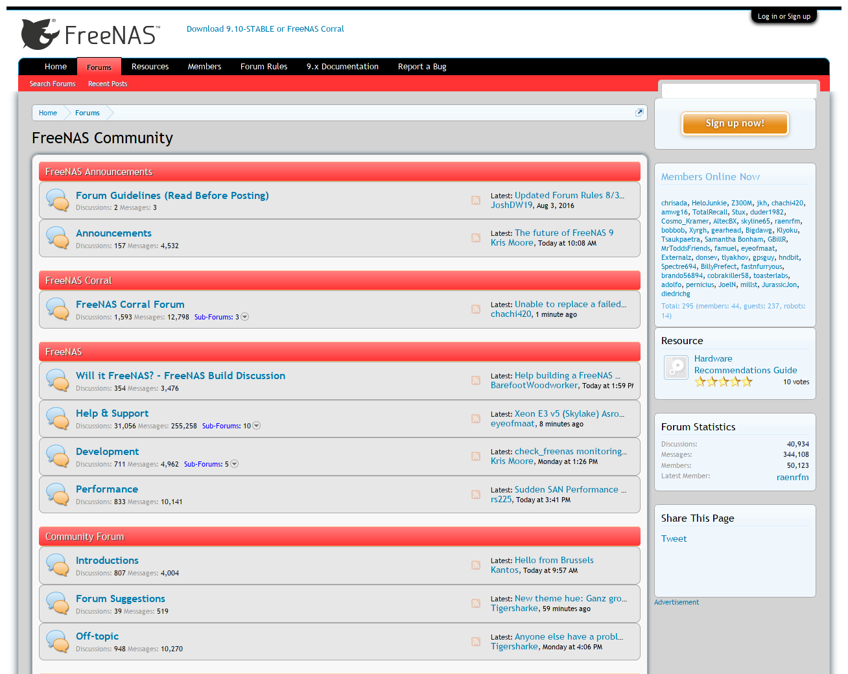The image size is (848, 674).
Task: Open RSS feed for FreeNAS Corral Forum
Action: [x=476, y=309]
